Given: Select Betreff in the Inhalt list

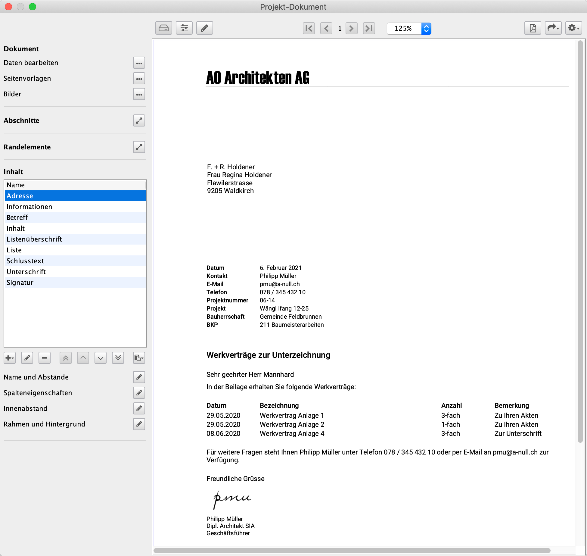Looking at the screenshot, I should point(75,217).
